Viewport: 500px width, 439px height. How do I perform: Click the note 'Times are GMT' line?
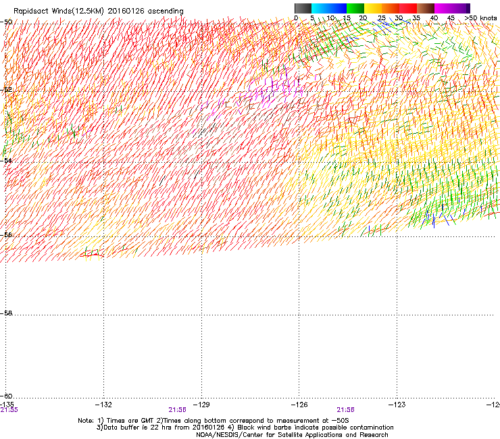tap(214, 421)
